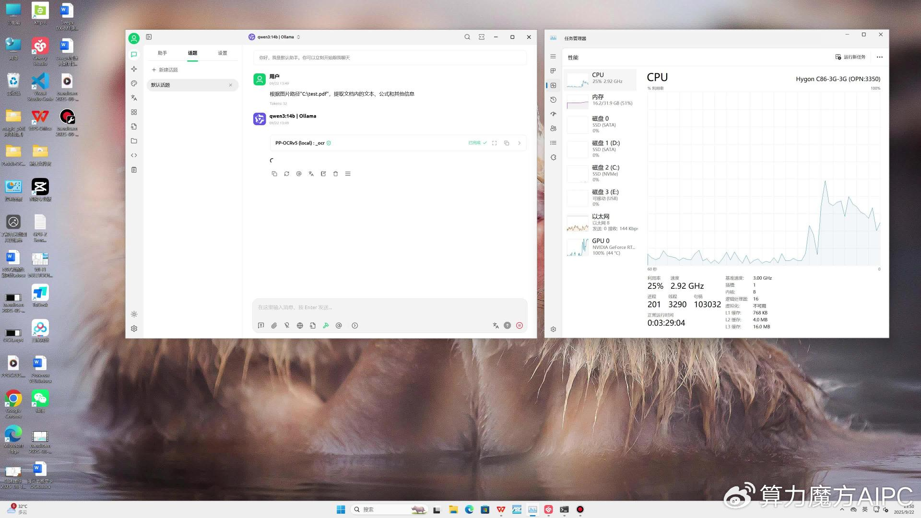The height and width of the screenshot is (518, 921).
Task: Open the search icon in the chat header
Action: click(x=467, y=37)
